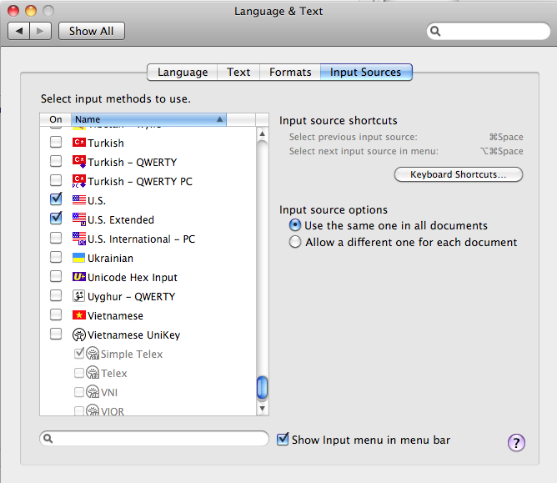Select Allow a different one for each document
This screenshot has height=483, width=557.
coord(295,242)
